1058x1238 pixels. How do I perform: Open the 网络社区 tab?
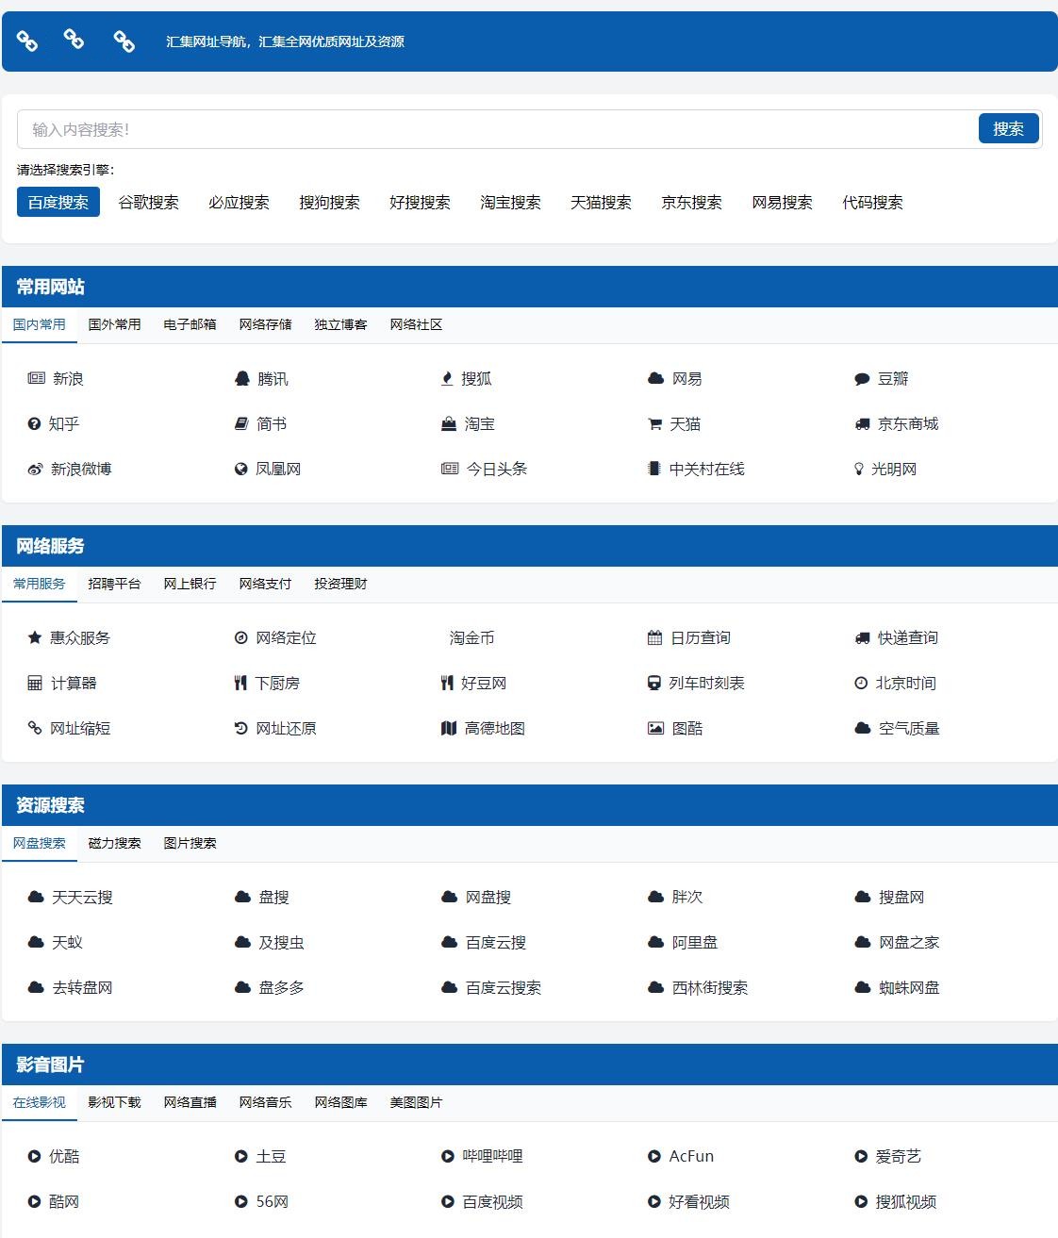(x=417, y=324)
